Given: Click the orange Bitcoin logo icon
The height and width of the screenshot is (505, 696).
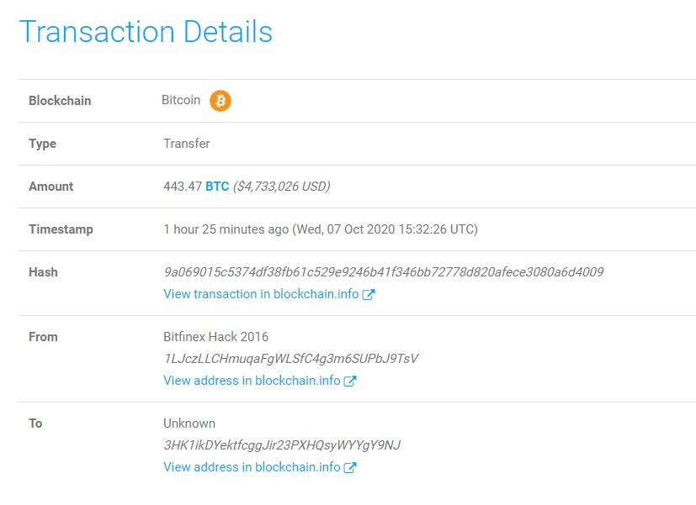Looking at the screenshot, I should (x=220, y=101).
